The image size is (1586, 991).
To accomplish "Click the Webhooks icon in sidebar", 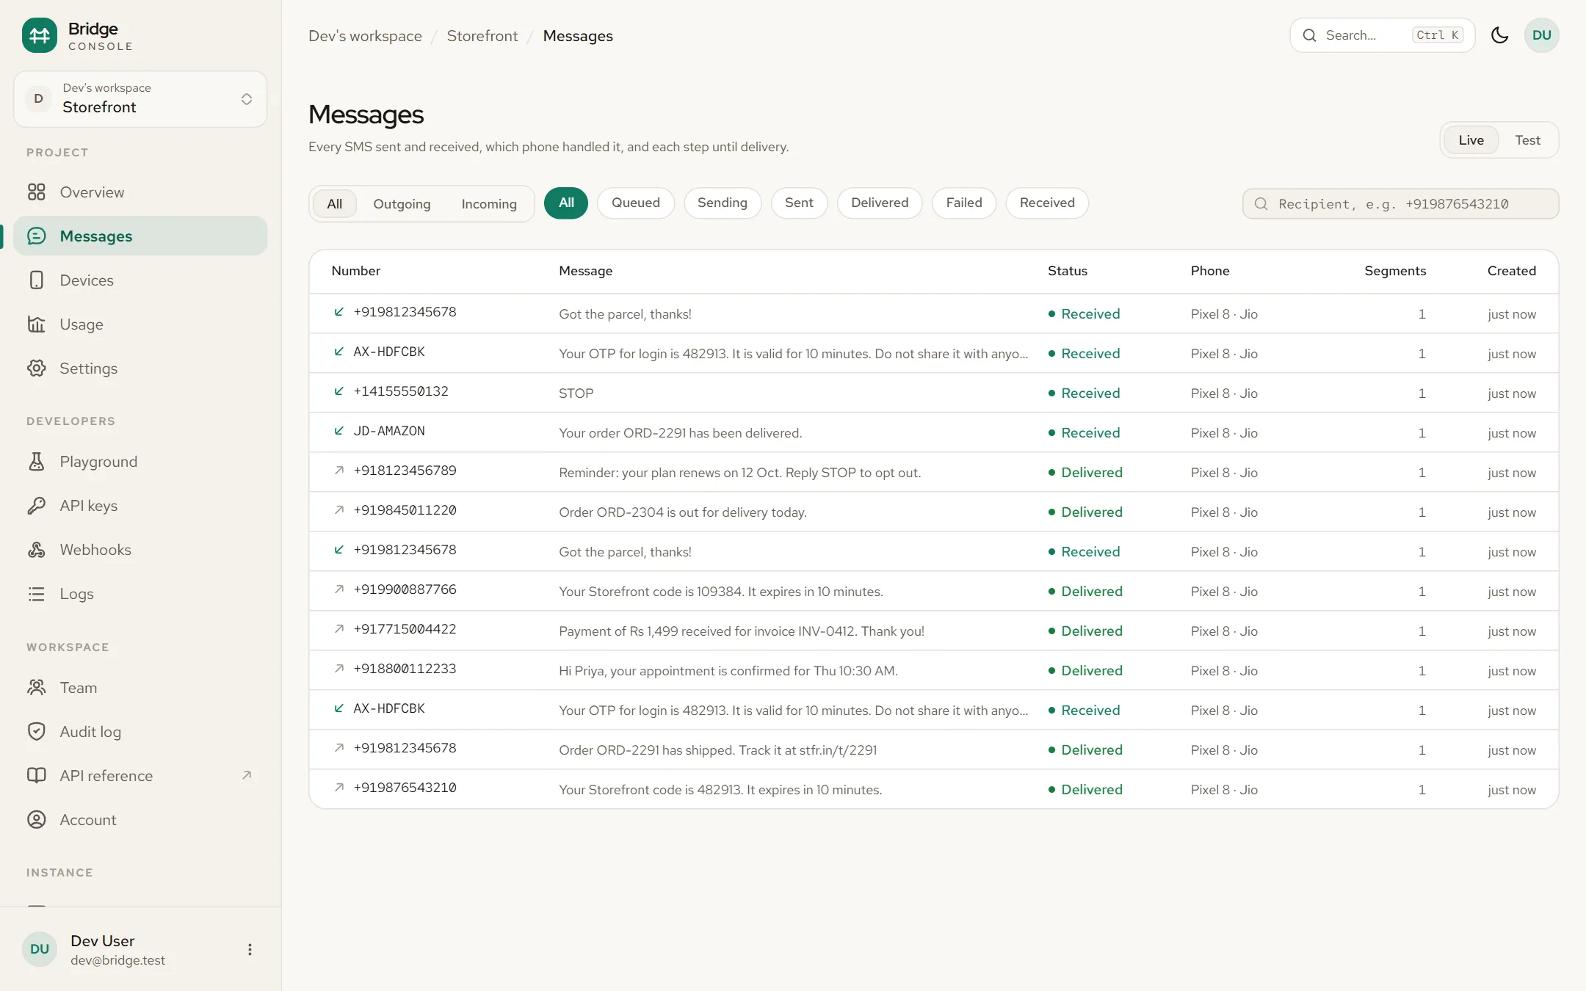I will pyautogui.click(x=37, y=550).
